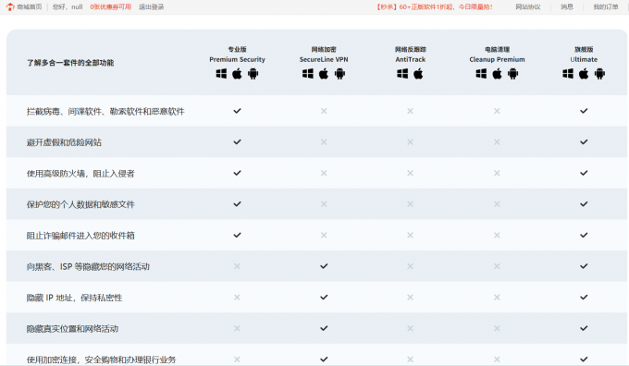Click the 保护您的个人数据和敏感文件 row label
Image resolution: width=629 pixels, height=366 pixels.
80,204
